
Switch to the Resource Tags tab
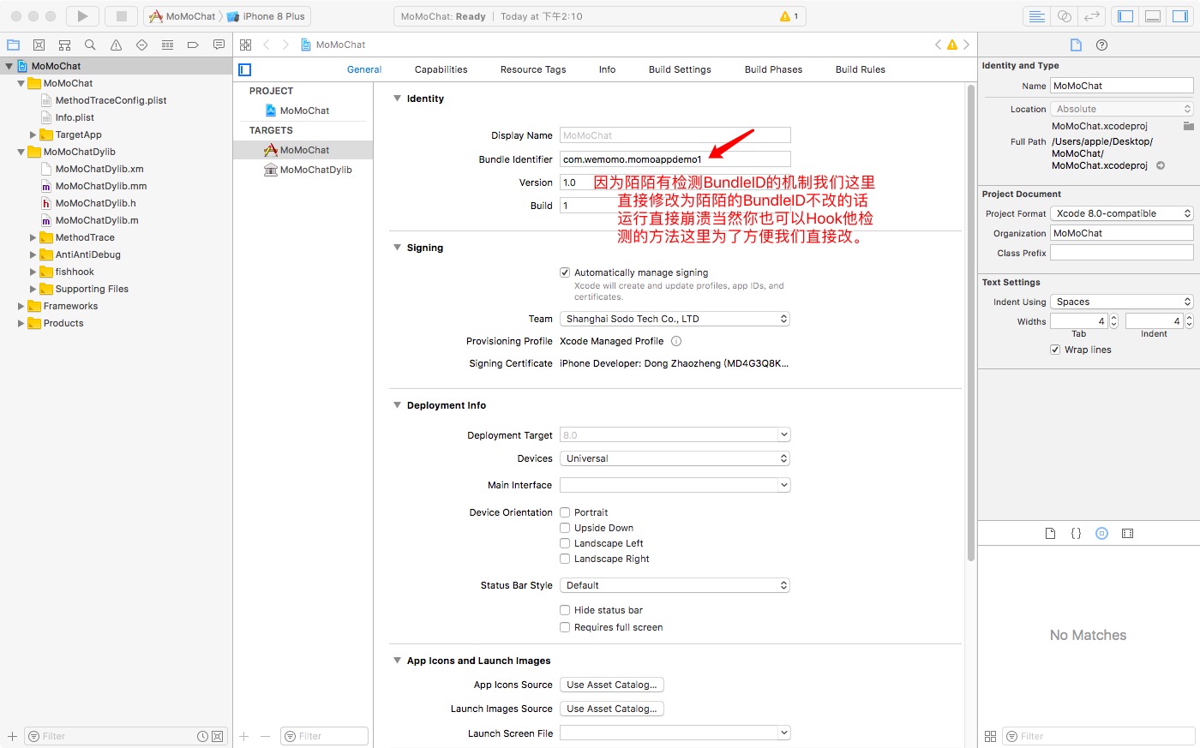coord(533,69)
